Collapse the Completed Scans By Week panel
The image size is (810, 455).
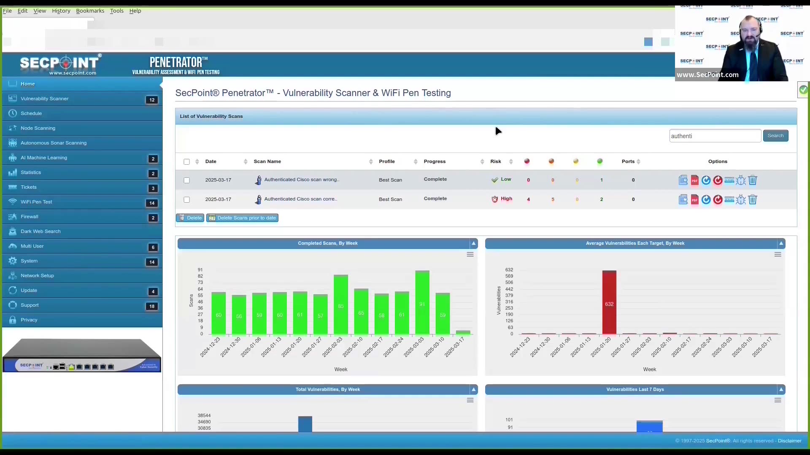tap(474, 244)
